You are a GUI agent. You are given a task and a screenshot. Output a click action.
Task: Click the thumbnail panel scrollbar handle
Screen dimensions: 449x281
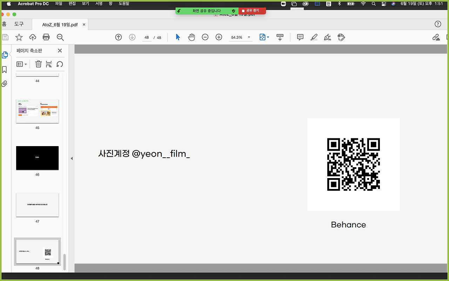click(x=64, y=262)
